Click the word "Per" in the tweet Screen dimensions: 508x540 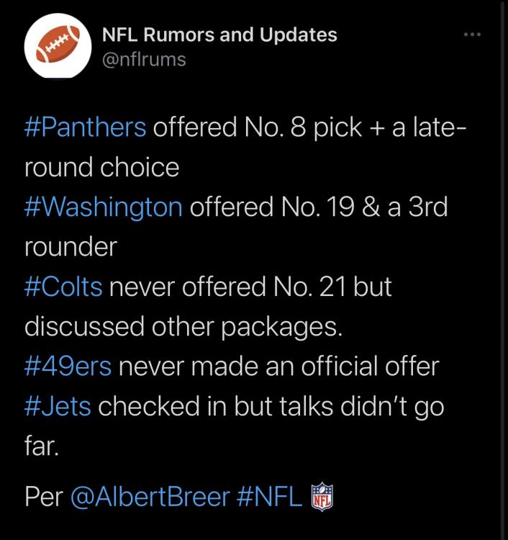click(43, 498)
